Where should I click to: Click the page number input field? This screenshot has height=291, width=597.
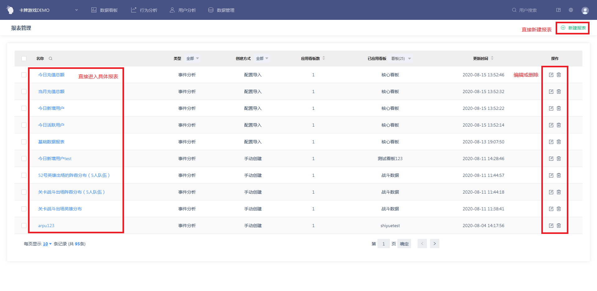coord(383,244)
